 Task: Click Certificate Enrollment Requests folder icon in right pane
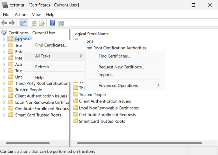click(75, 114)
